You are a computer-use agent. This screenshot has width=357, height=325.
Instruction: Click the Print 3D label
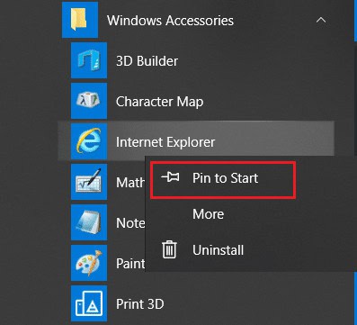(140, 304)
